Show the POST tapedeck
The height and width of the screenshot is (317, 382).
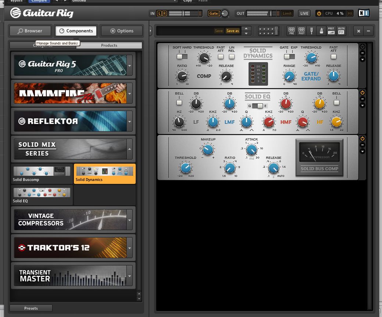pos(301,31)
